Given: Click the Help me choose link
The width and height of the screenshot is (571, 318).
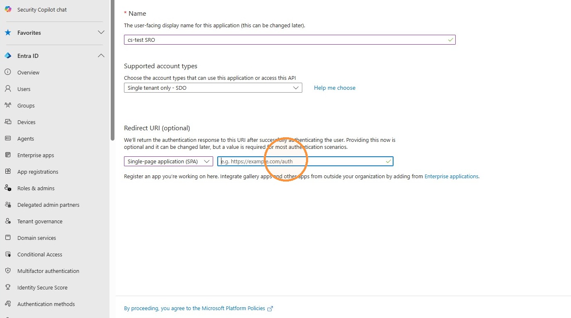Looking at the screenshot, I should (335, 88).
